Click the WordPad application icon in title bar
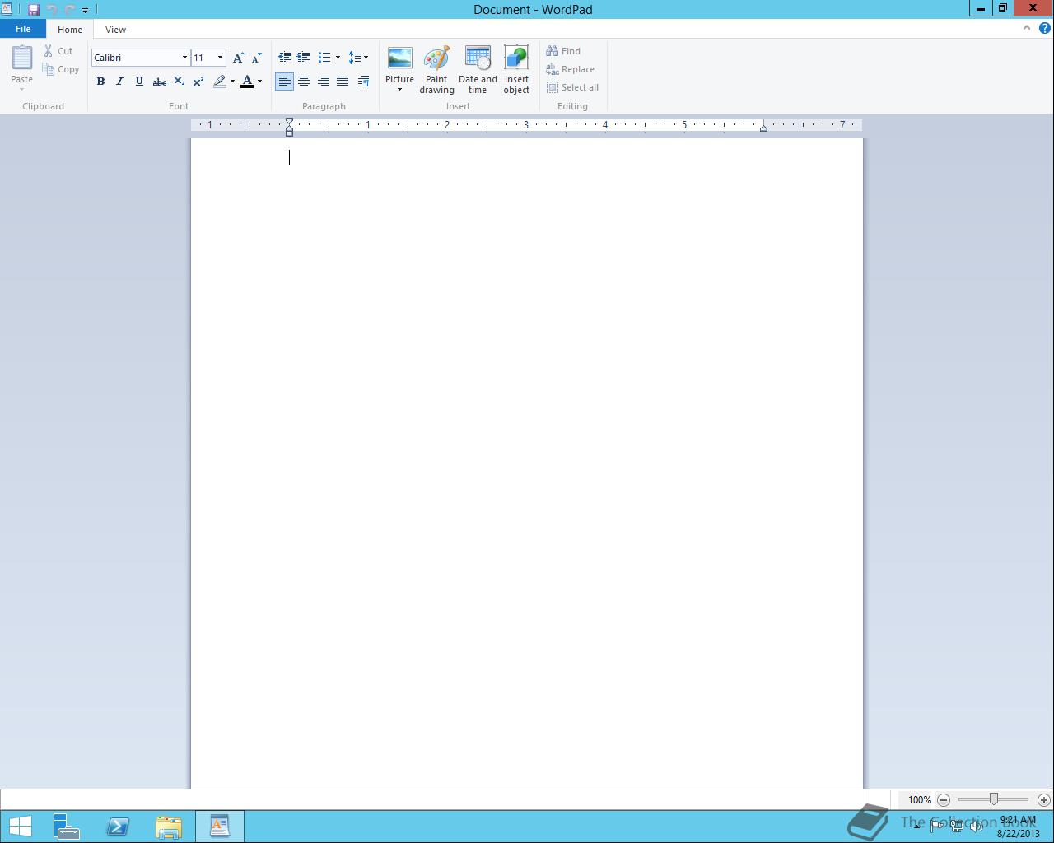Screen dimensions: 1054x843 pyautogui.click(x=7, y=10)
